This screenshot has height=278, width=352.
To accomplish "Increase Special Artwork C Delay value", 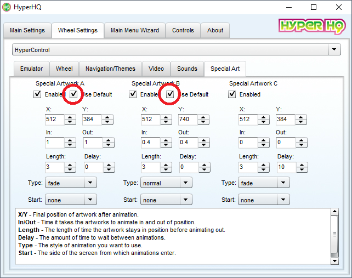I will tap(299, 164).
